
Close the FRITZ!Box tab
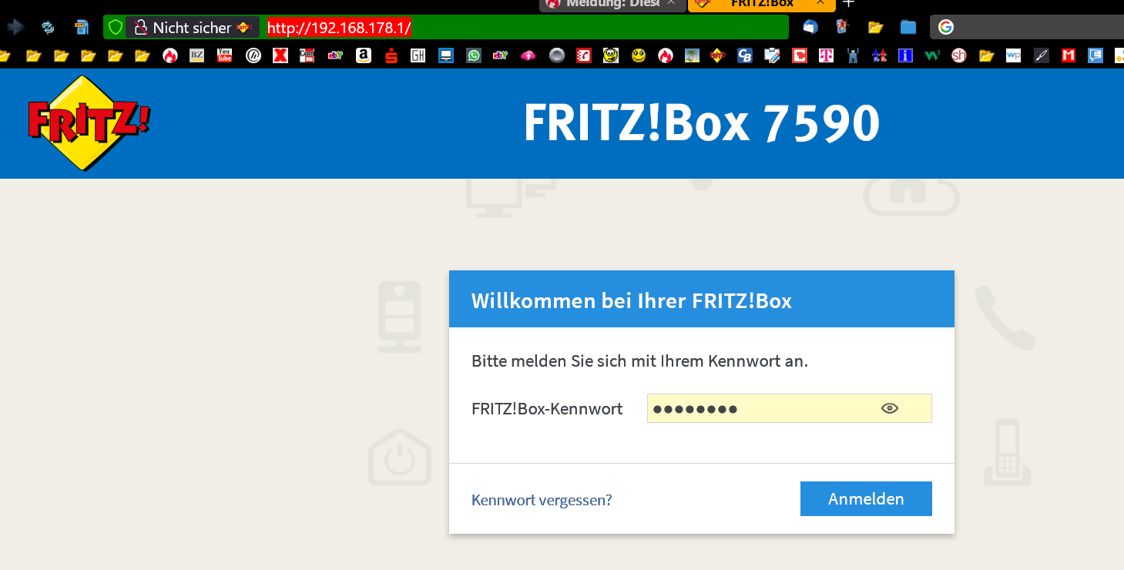click(x=821, y=3)
